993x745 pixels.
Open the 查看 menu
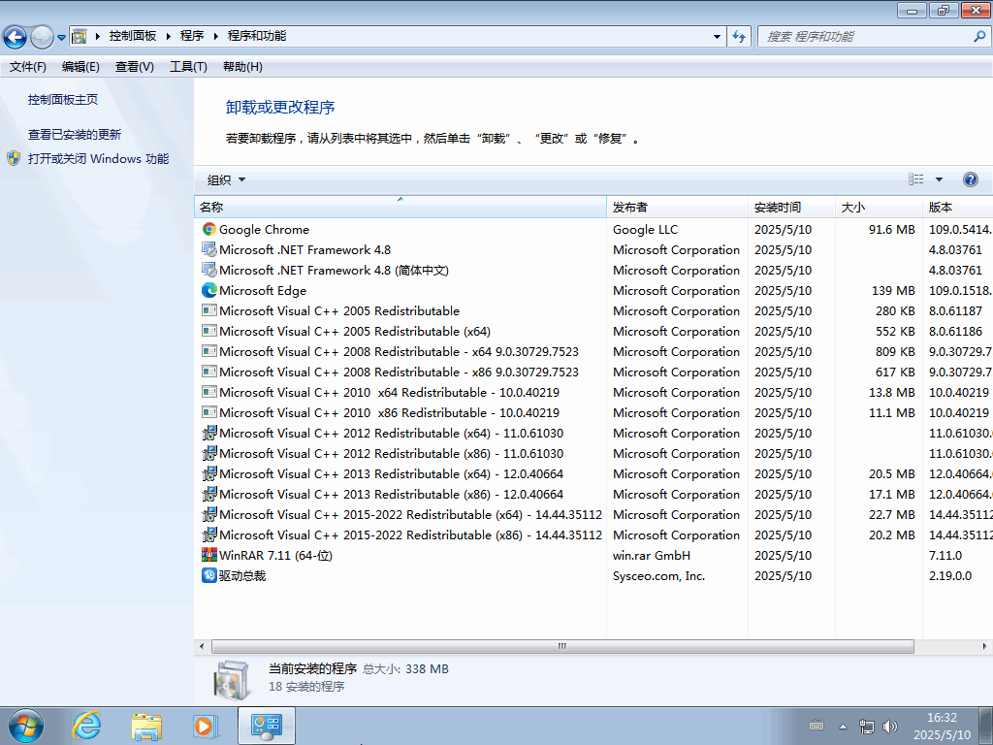(x=134, y=66)
